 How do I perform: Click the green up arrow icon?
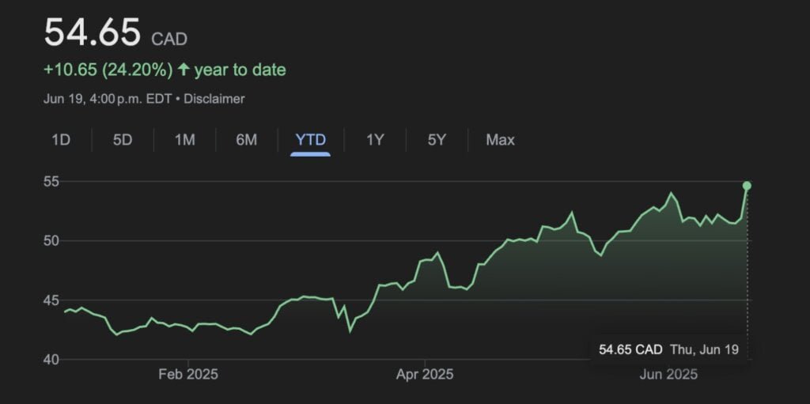tap(184, 70)
